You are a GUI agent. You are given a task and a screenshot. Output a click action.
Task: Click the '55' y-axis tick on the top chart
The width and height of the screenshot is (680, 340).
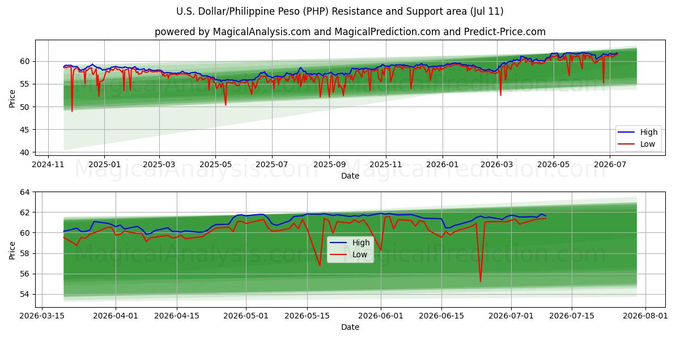(25, 84)
